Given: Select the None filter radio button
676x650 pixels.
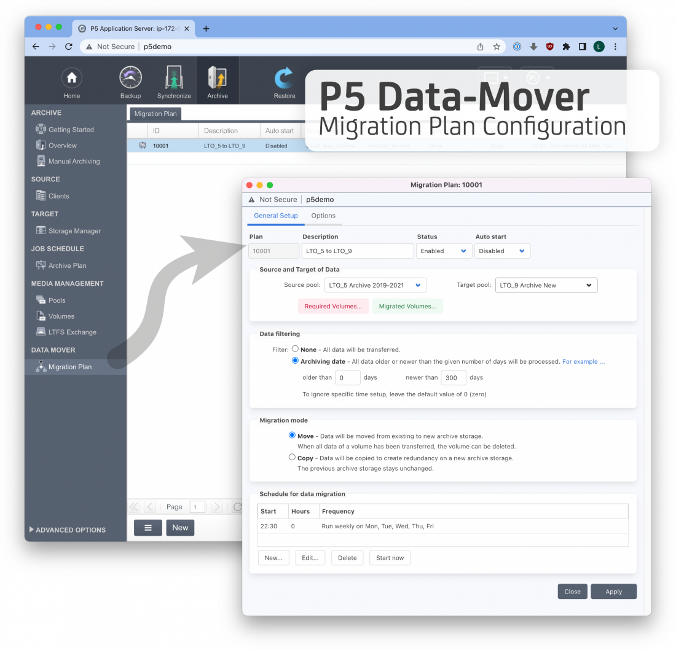Looking at the screenshot, I should [x=296, y=349].
